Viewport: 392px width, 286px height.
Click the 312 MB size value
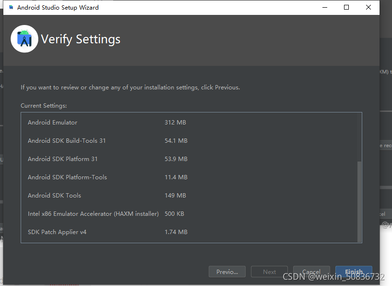175,123
